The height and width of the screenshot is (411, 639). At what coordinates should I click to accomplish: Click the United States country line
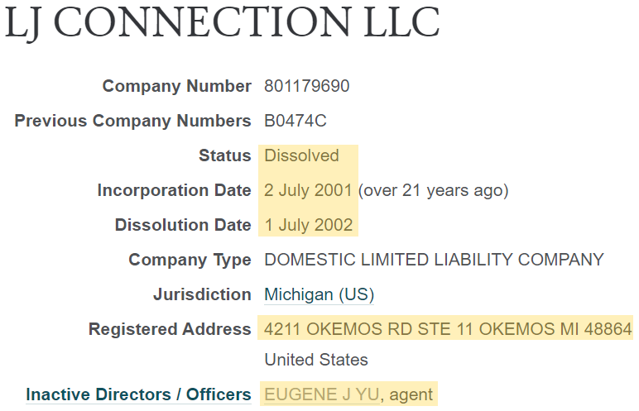(316, 360)
